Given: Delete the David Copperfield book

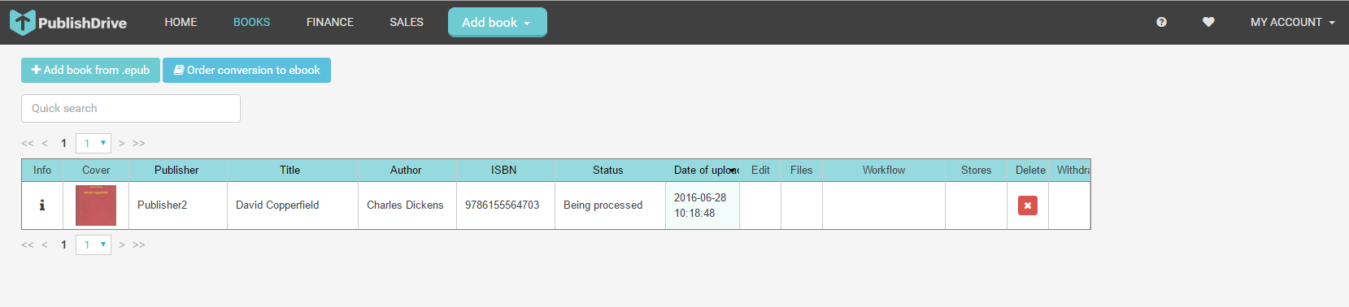Looking at the screenshot, I should (x=1028, y=205).
